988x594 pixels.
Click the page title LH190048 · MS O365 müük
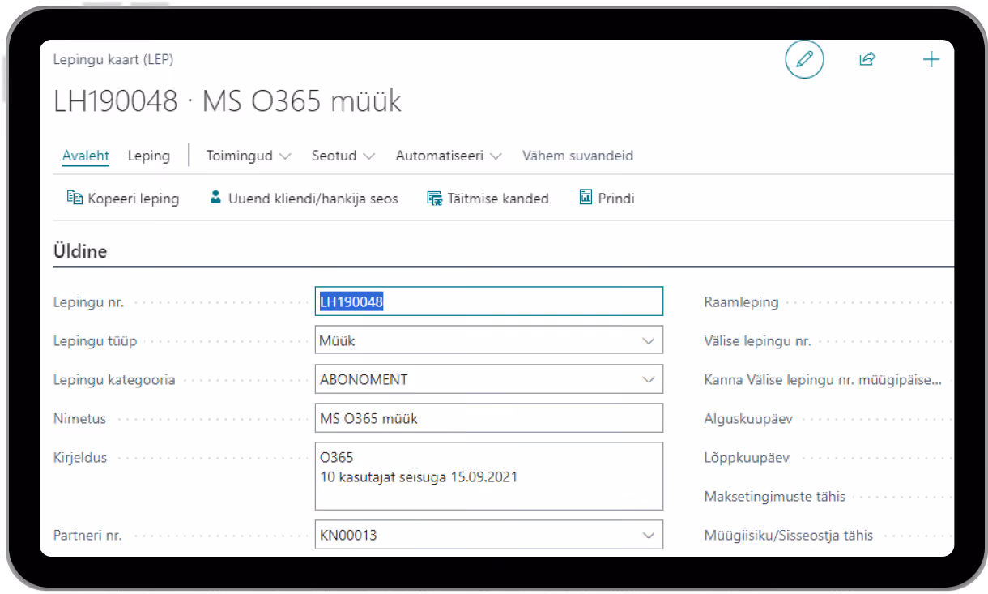pos(228,102)
